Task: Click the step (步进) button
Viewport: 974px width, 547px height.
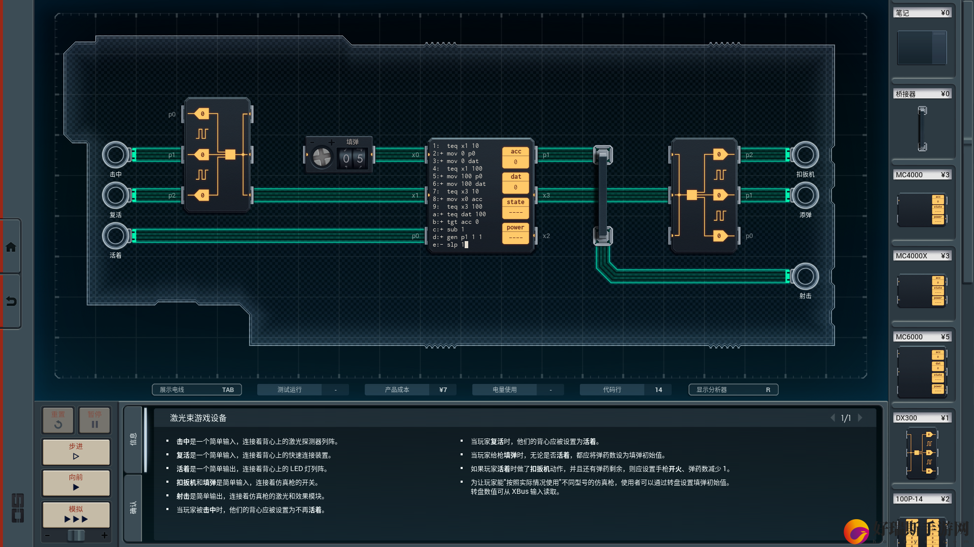Action: 76,451
